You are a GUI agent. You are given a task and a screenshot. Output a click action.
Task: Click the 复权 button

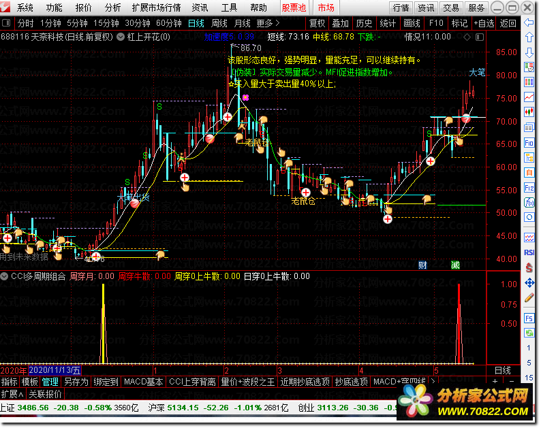click(x=317, y=23)
